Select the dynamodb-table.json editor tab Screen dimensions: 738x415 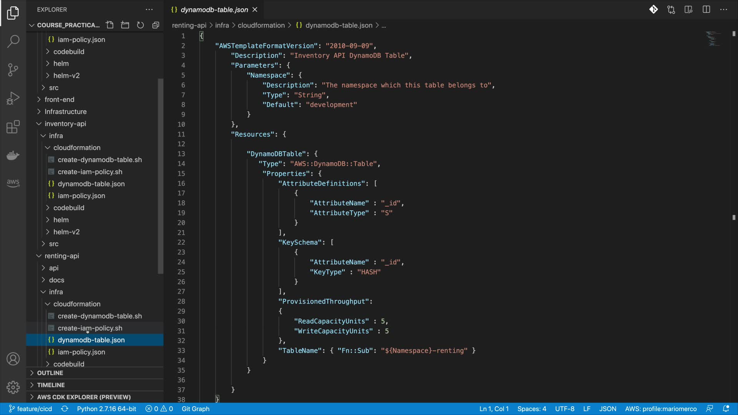(214, 10)
